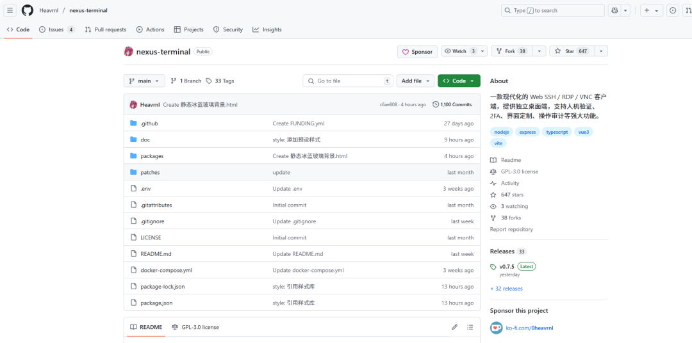Click the tags icon beside 33 Tags
The width and height of the screenshot is (692, 343).
point(209,81)
